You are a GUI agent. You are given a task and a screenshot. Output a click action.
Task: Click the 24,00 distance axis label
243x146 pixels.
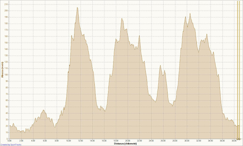click(151, 141)
